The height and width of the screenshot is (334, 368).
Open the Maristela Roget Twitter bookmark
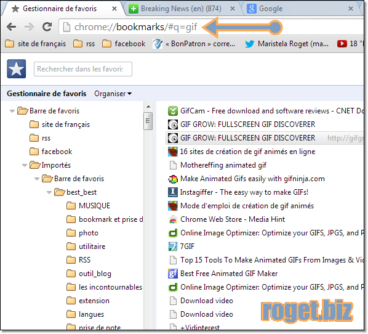click(286, 44)
